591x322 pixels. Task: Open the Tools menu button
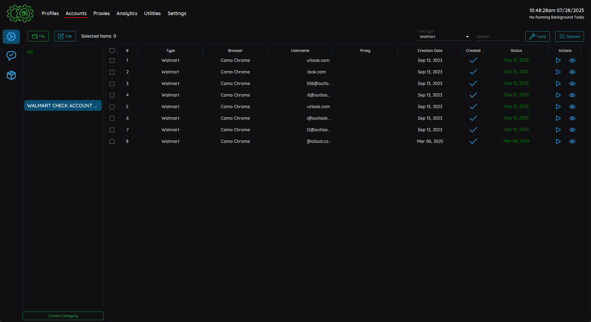point(537,37)
